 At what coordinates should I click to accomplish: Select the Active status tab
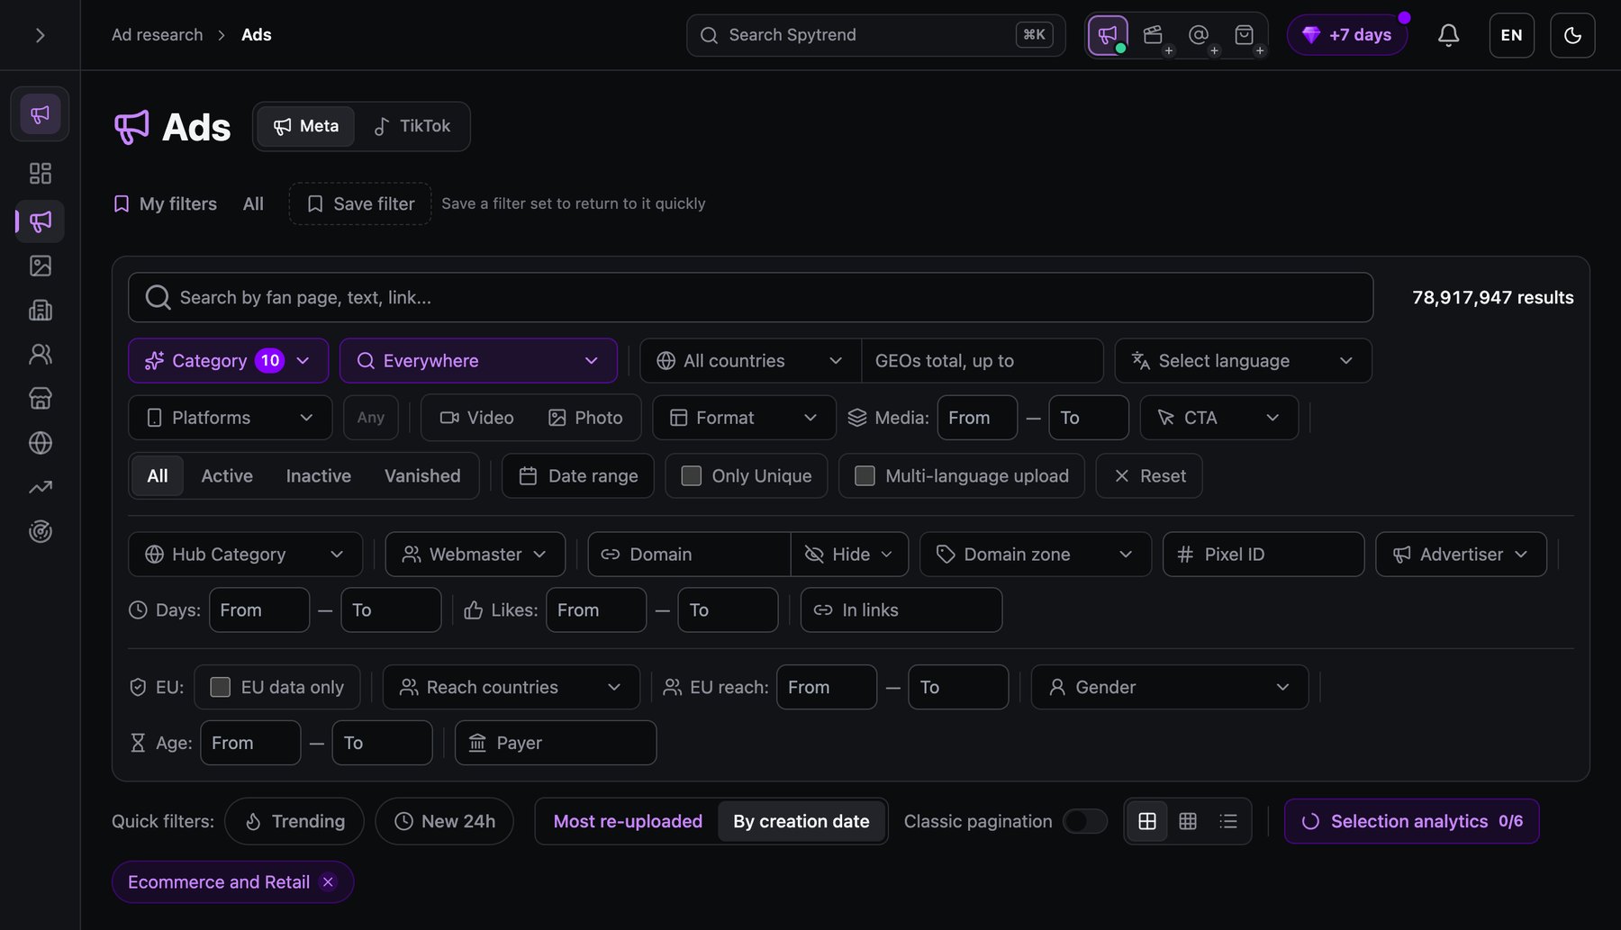227,475
